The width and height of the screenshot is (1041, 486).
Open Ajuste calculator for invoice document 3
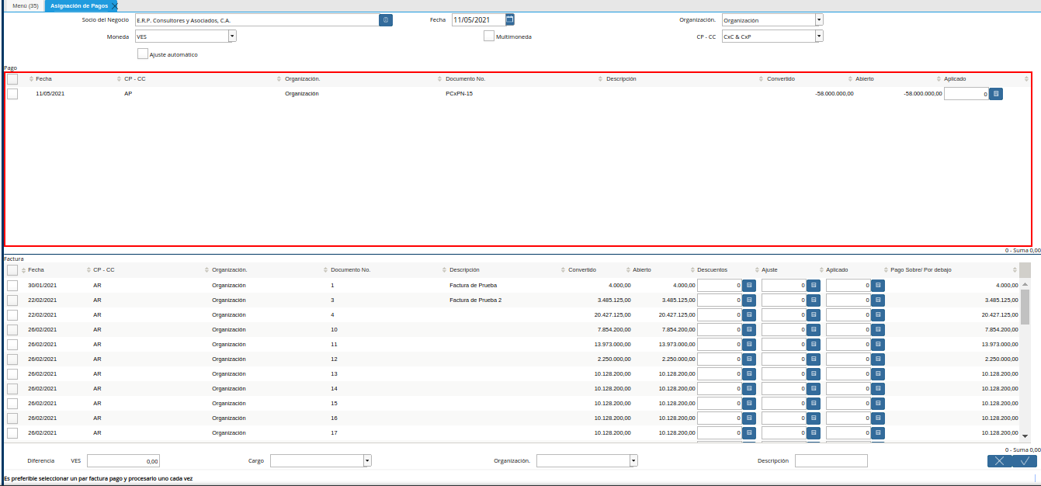click(814, 300)
